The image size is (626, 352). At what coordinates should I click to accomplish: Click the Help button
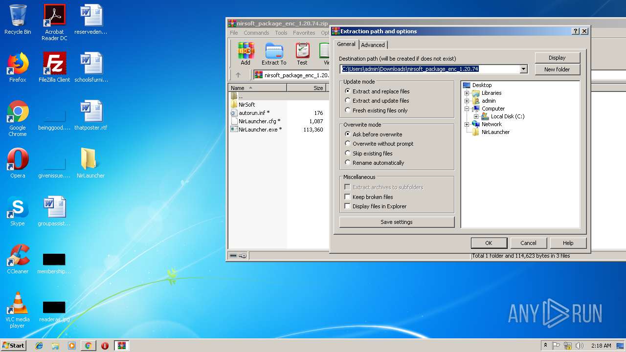tap(568, 243)
